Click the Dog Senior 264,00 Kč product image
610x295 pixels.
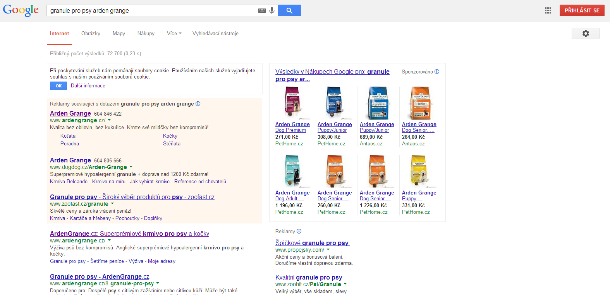[x=419, y=102]
